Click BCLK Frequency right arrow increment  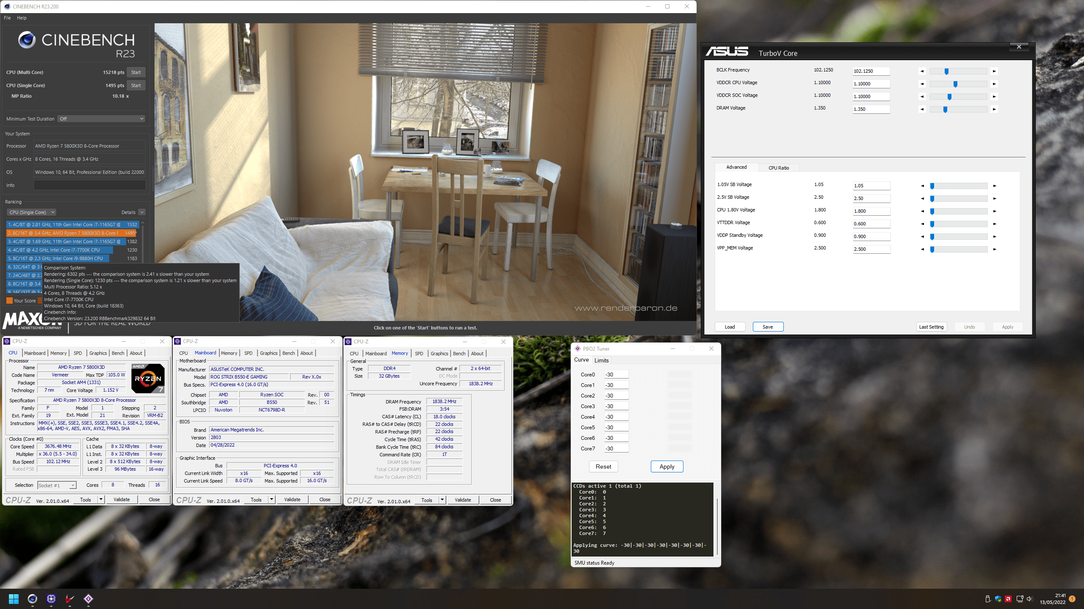pyautogui.click(x=994, y=71)
